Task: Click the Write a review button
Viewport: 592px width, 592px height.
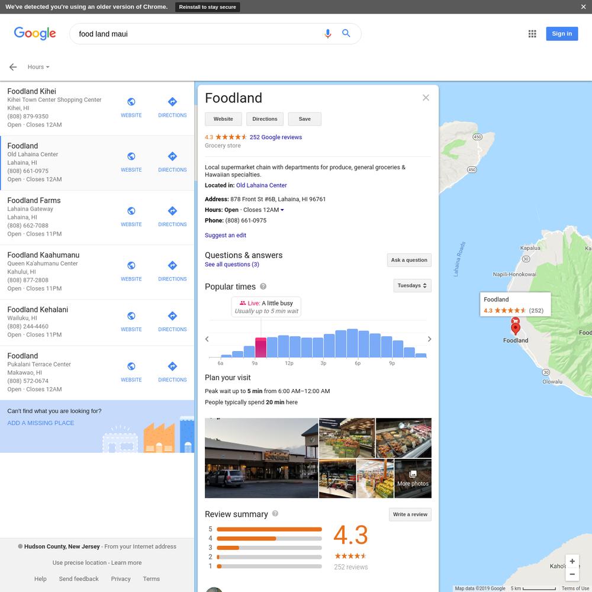Action: [410, 514]
